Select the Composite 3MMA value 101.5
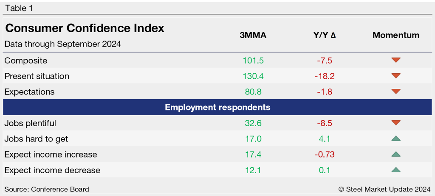Viewport: 435px width, 196px height. point(253,61)
